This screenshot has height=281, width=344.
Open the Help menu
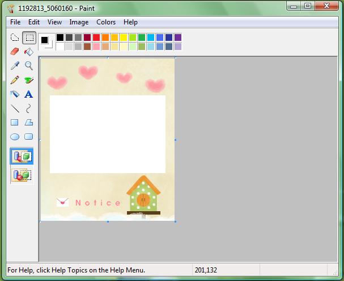click(x=130, y=22)
